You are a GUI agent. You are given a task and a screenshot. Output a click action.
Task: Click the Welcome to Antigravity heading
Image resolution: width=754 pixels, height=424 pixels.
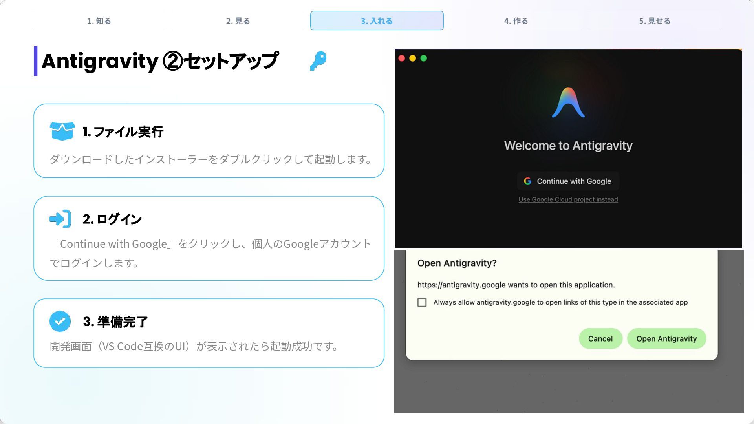pyautogui.click(x=568, y=146)
